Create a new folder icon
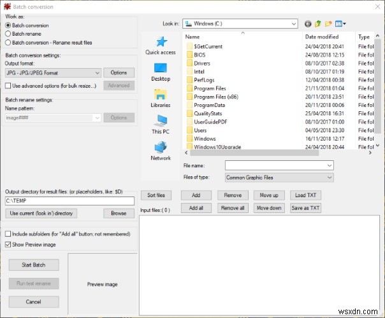 pyautogui.click(x=328, y=24)
